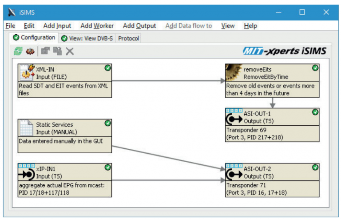Click the xIP-IN1 transport stream input icon
The height and width of the screenshot is (219, 341).
[x=27, y=172]
